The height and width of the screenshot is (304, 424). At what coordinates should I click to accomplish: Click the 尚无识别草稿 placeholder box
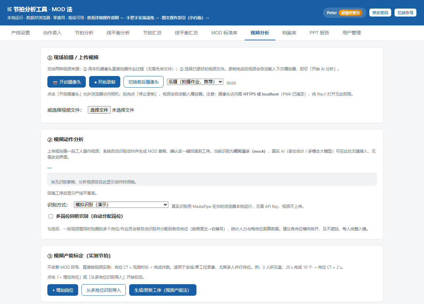tap(212, 179)
